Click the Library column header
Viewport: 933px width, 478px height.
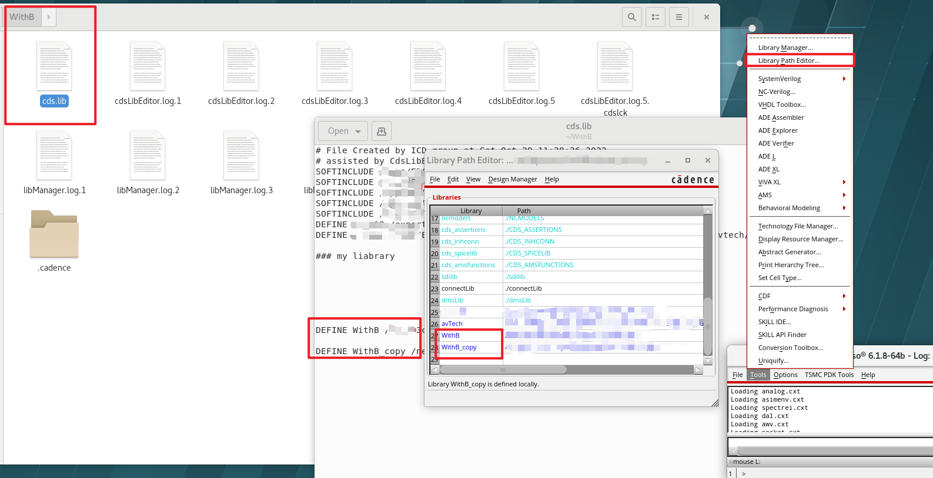click(x=471, y=211)
